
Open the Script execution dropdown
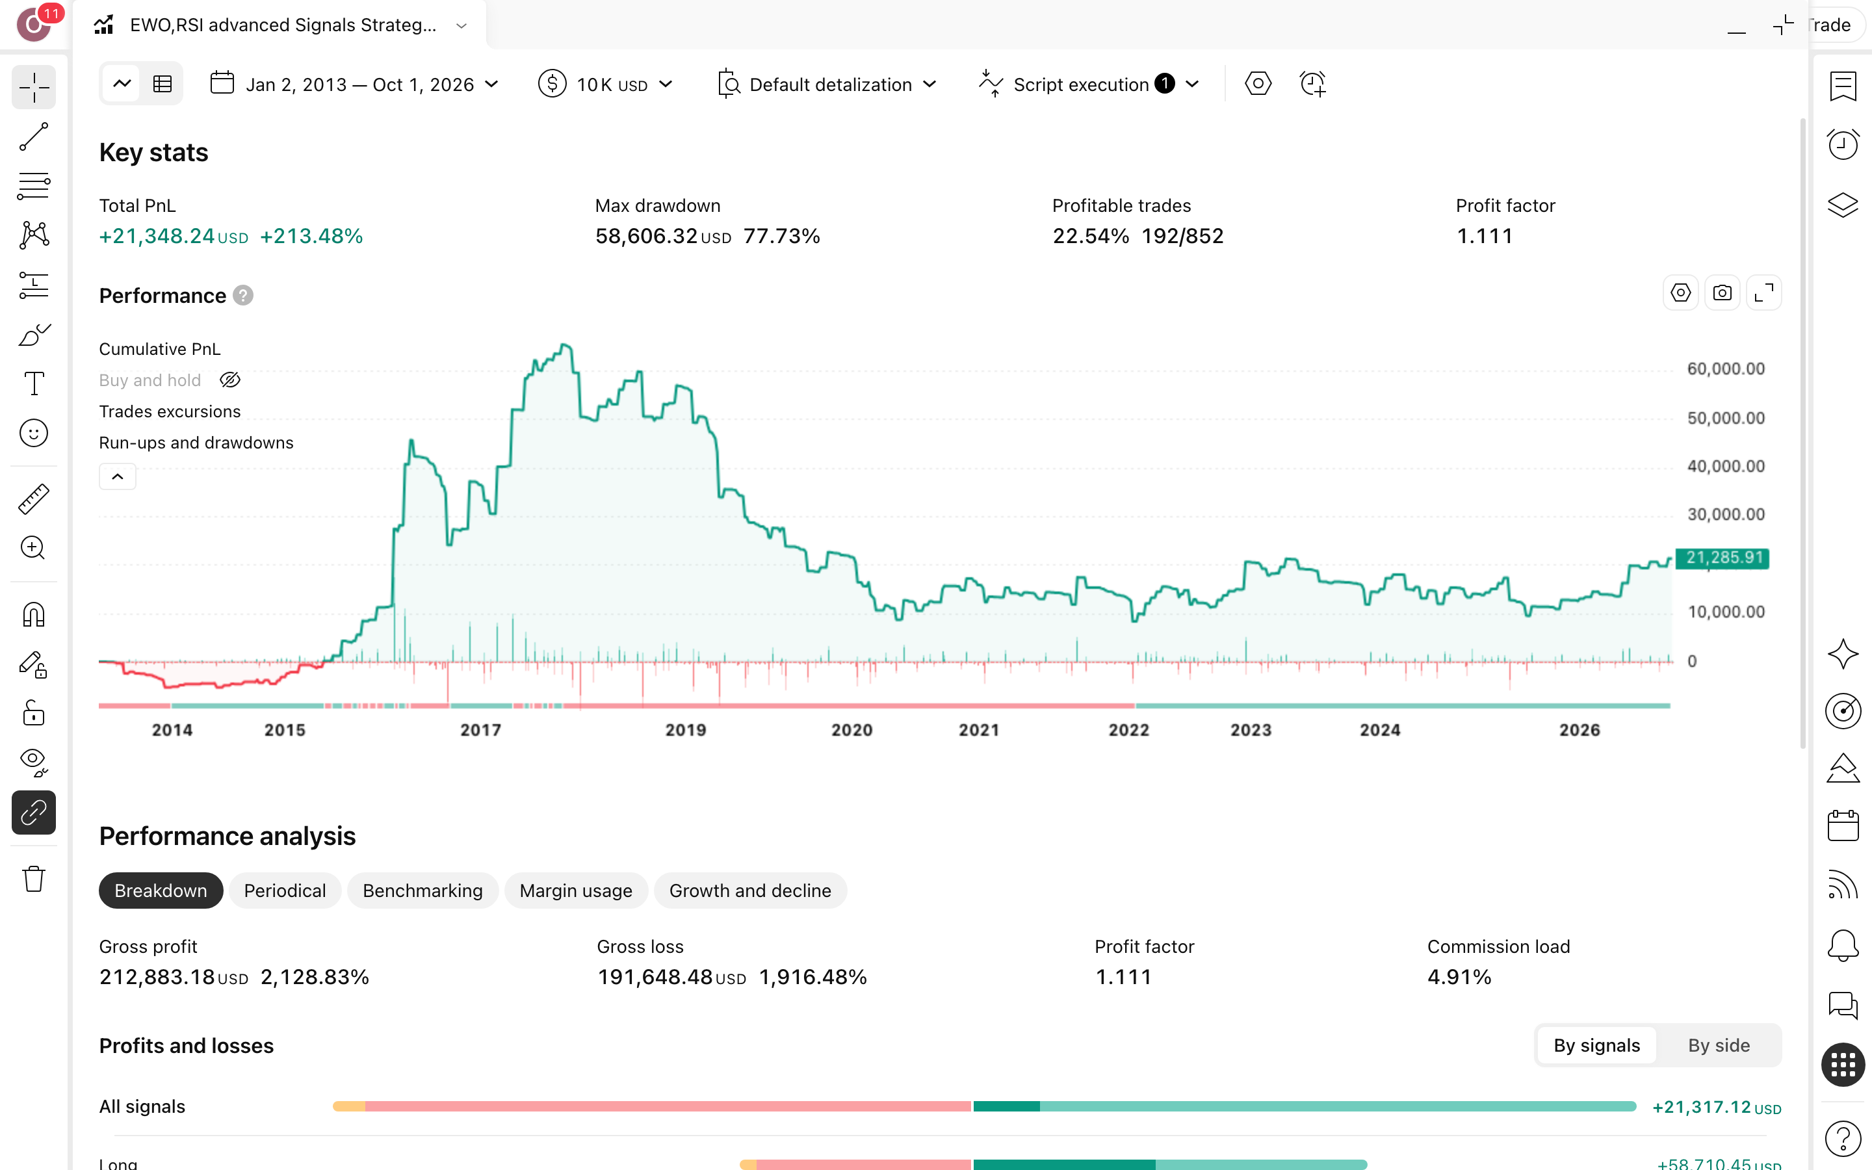1089,84
